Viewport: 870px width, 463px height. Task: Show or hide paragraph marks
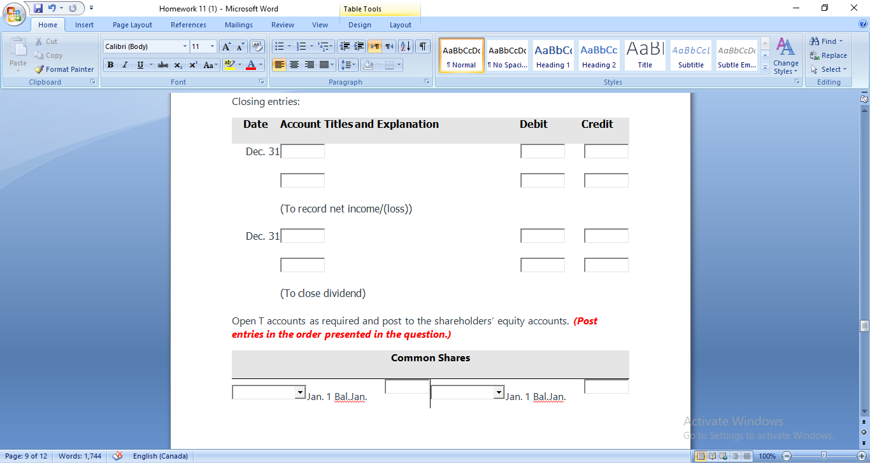423,46
